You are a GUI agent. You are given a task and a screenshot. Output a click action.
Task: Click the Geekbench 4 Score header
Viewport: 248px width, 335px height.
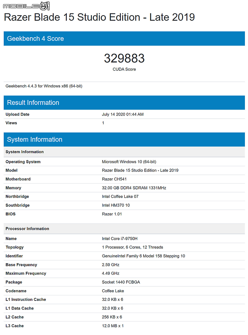pos(124,38)
